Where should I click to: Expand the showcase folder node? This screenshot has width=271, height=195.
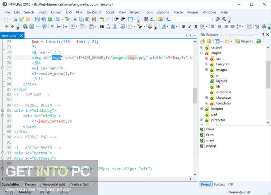tap(207, 98)
